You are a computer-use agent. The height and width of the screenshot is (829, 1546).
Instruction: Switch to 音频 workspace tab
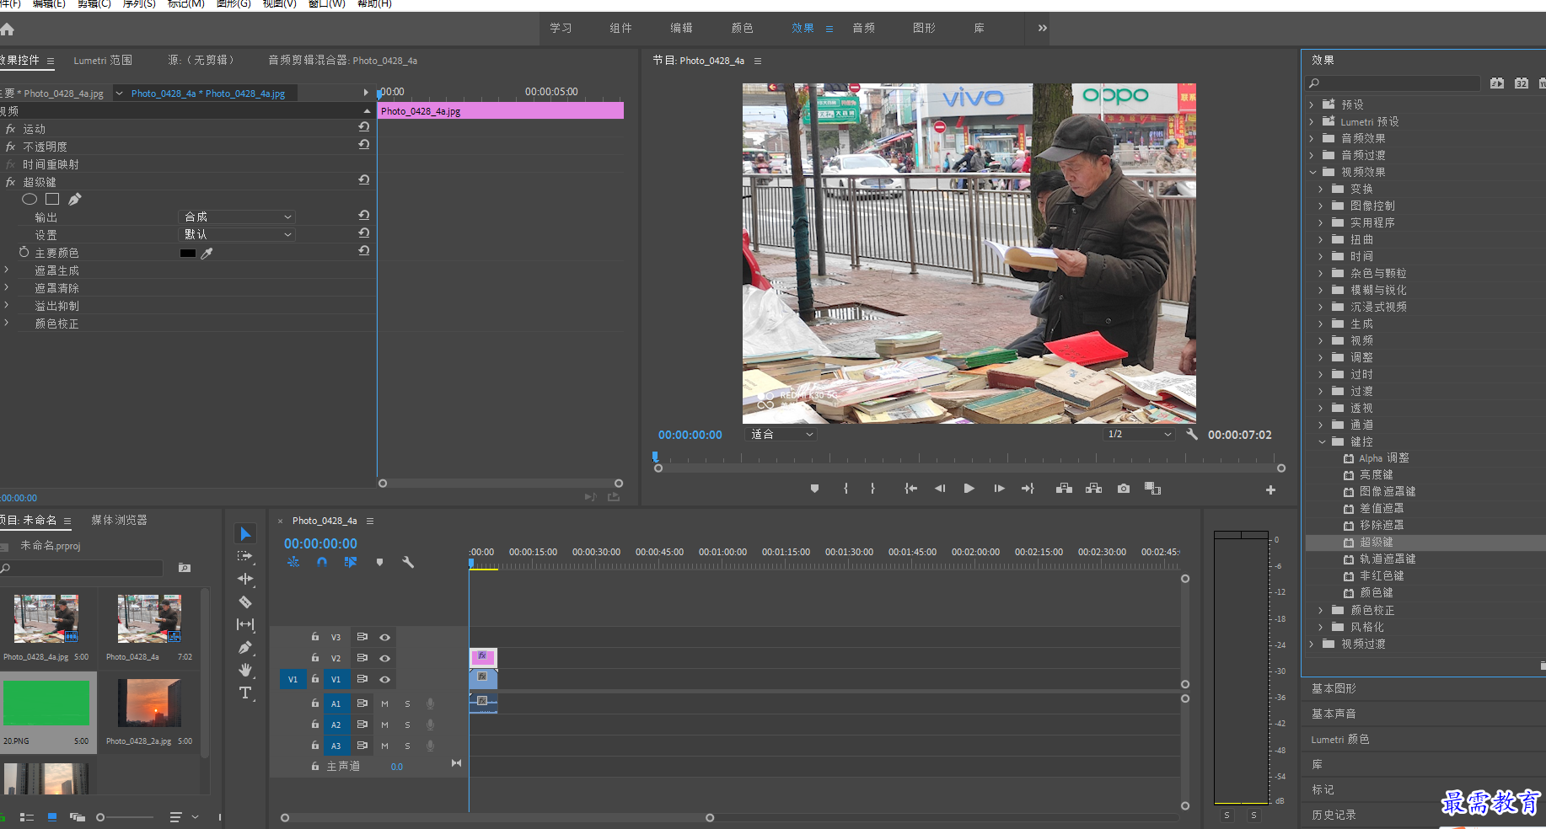pos(863,28)
